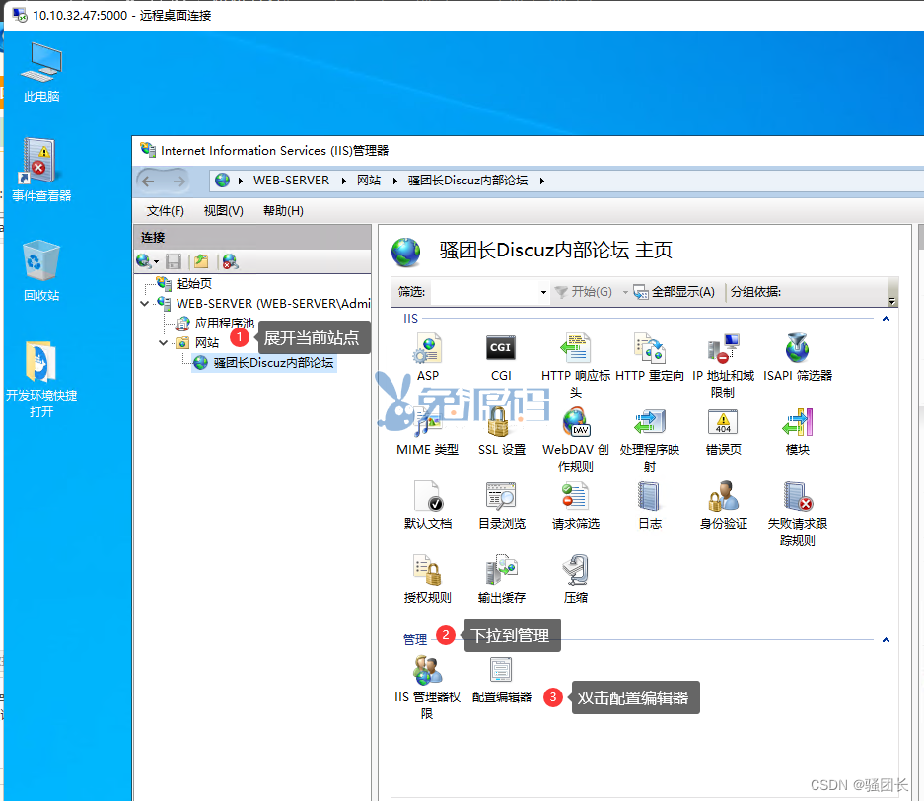Click the 全部显示(A) button
Image resolution: width=924 pixels, height=801 pixels.
click(675, 292)
